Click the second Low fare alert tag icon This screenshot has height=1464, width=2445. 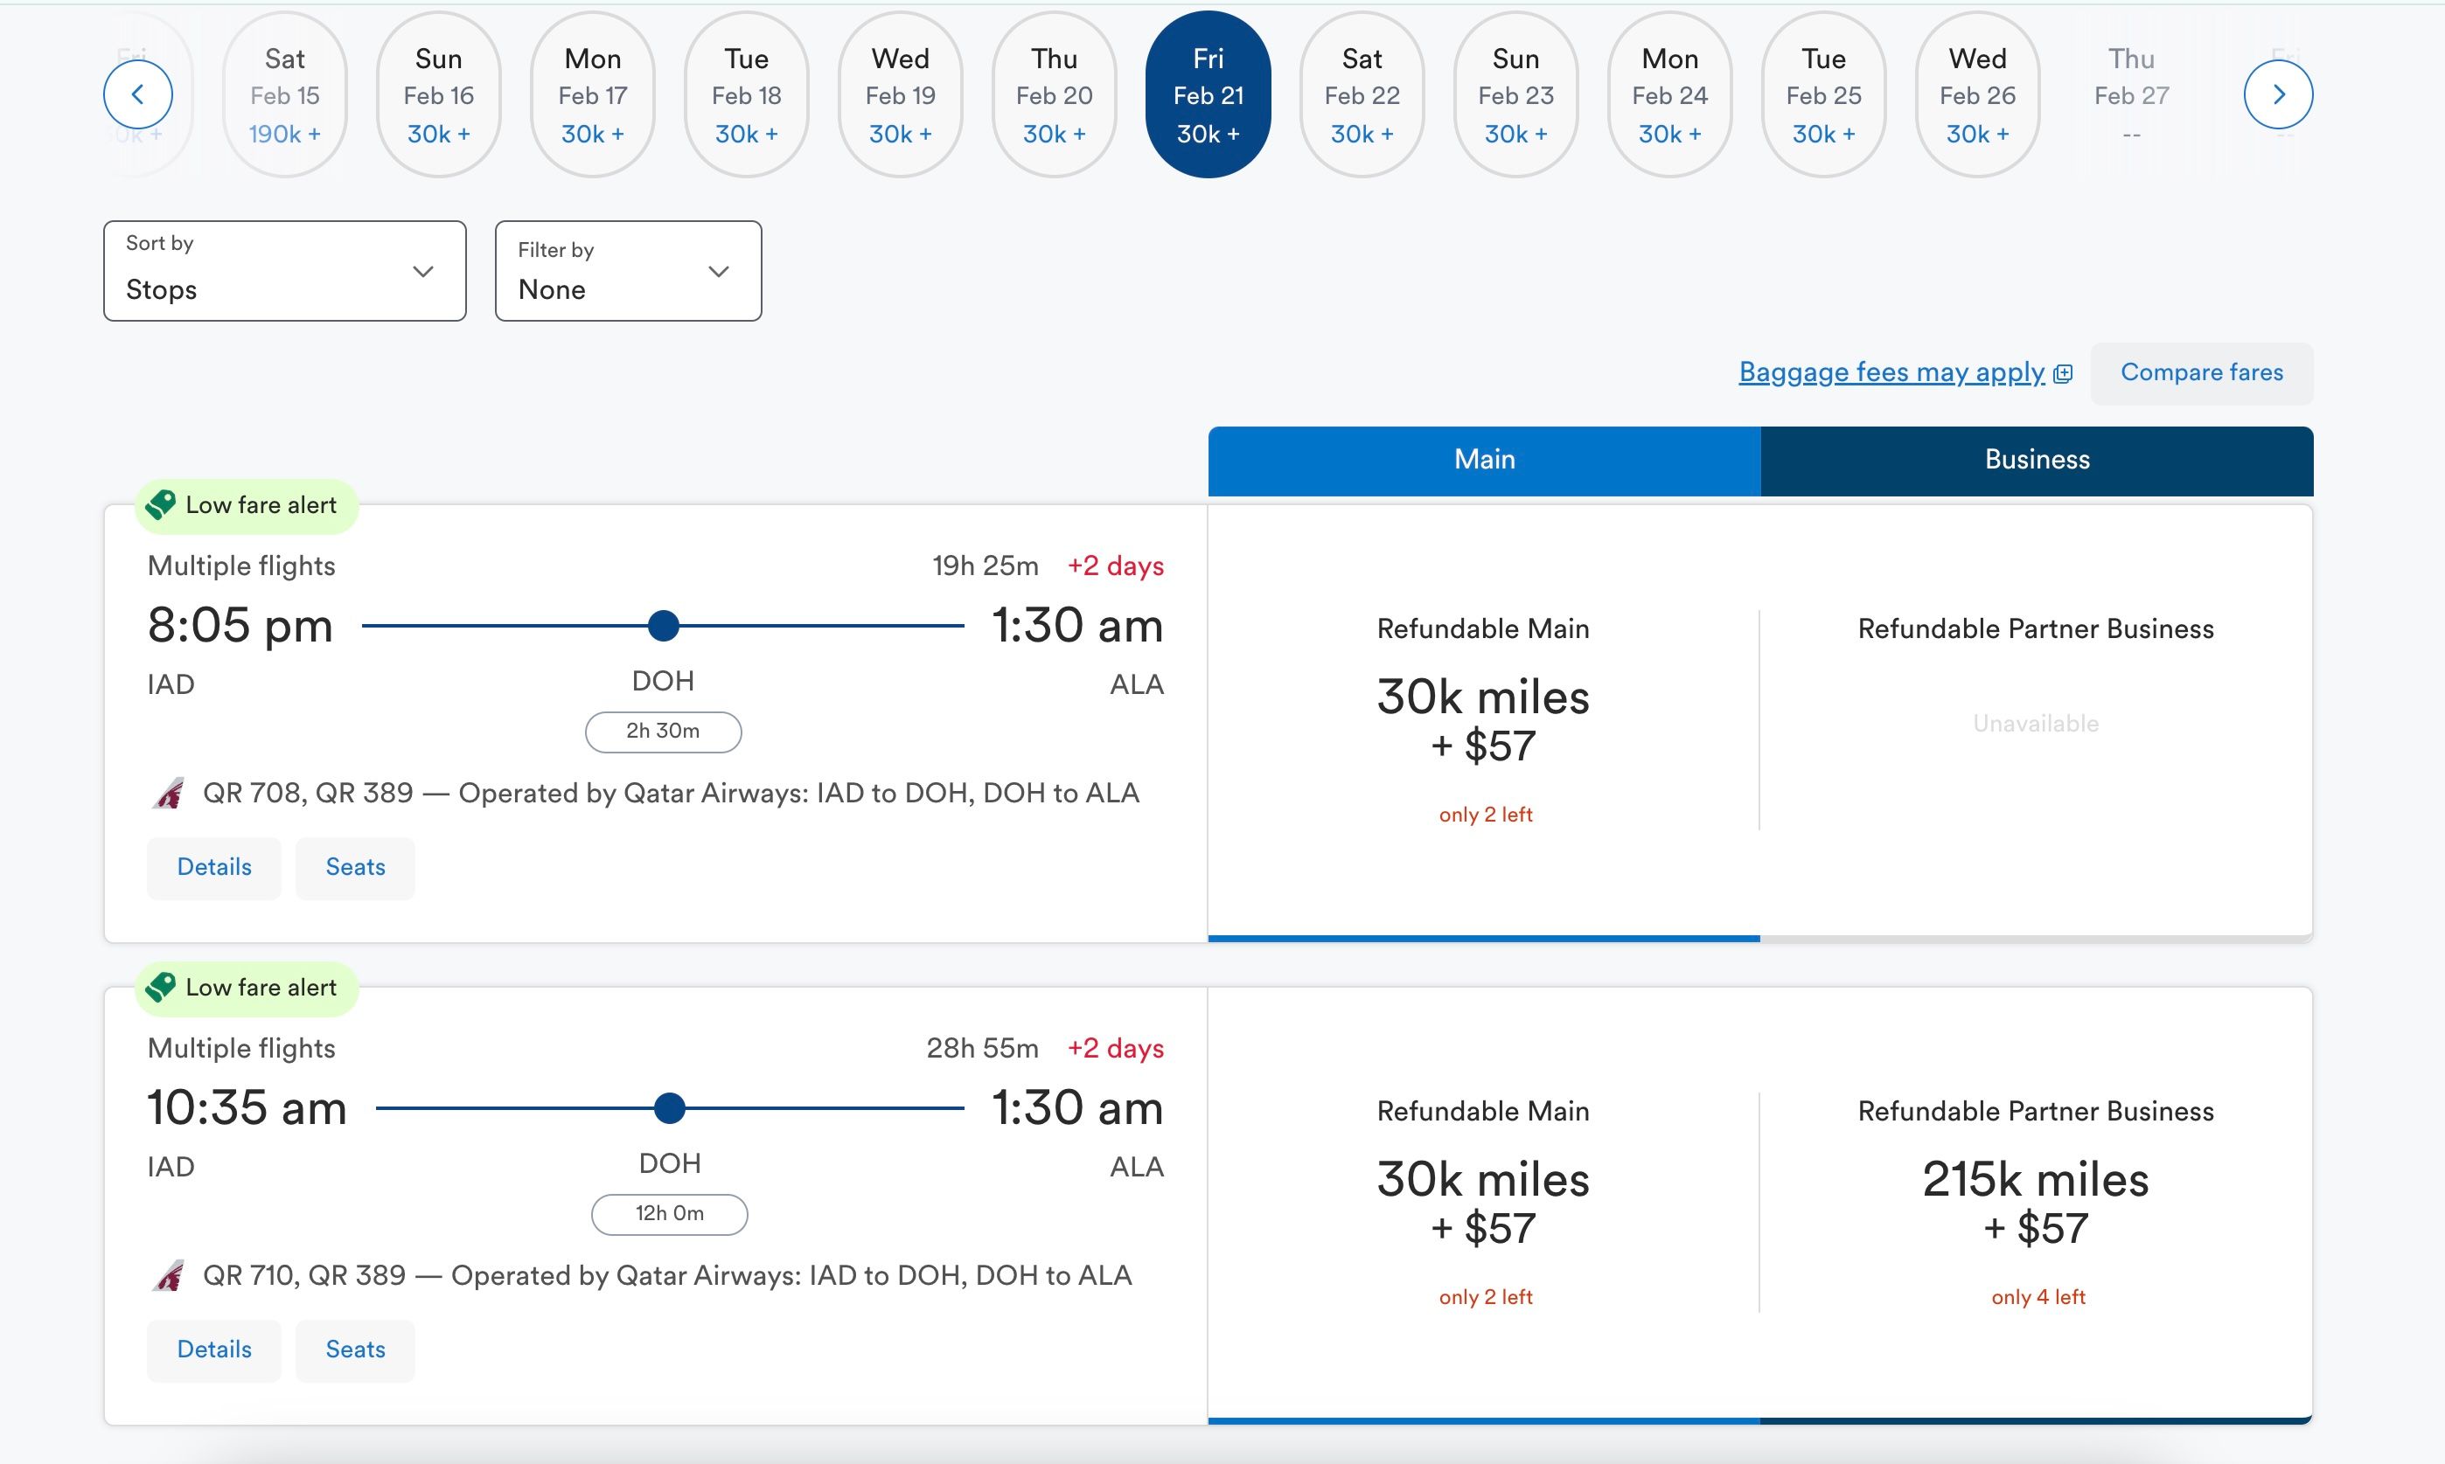pyautogui.click(x=161, y=988)
